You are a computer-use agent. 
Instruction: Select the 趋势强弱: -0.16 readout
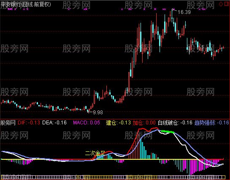(212, 123)
